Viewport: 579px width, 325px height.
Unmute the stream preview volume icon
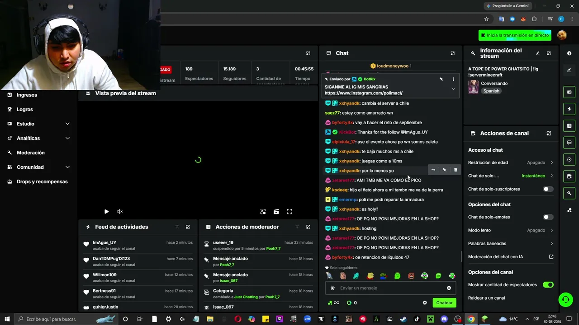120,211
